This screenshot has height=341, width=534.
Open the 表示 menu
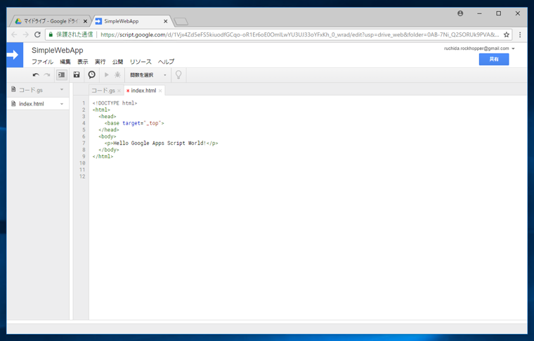click(x=82, y=62)
